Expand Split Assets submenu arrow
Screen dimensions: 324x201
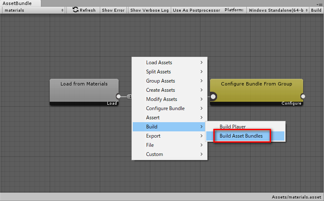tap(202, 72)
